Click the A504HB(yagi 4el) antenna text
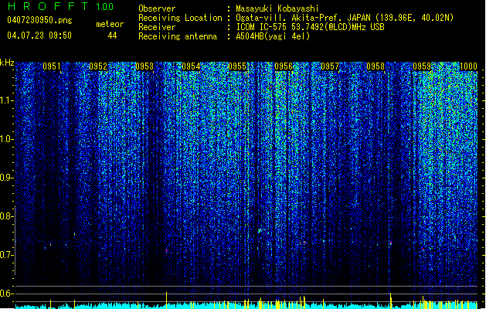The width and height of the screenshot is (486, 309). pyautogui.click(x=273, y=36)
